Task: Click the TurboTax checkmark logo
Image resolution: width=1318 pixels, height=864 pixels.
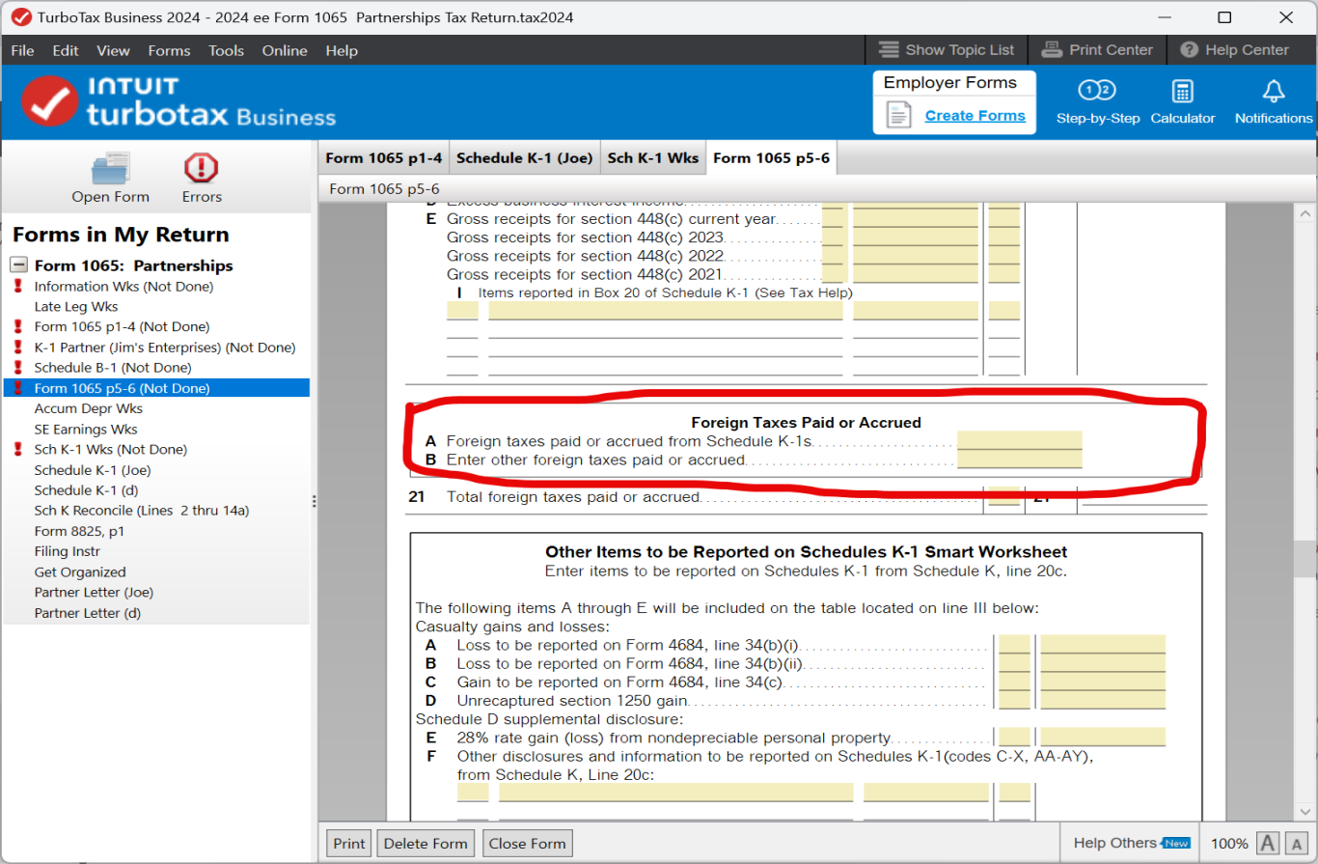Action: point(49,102)
